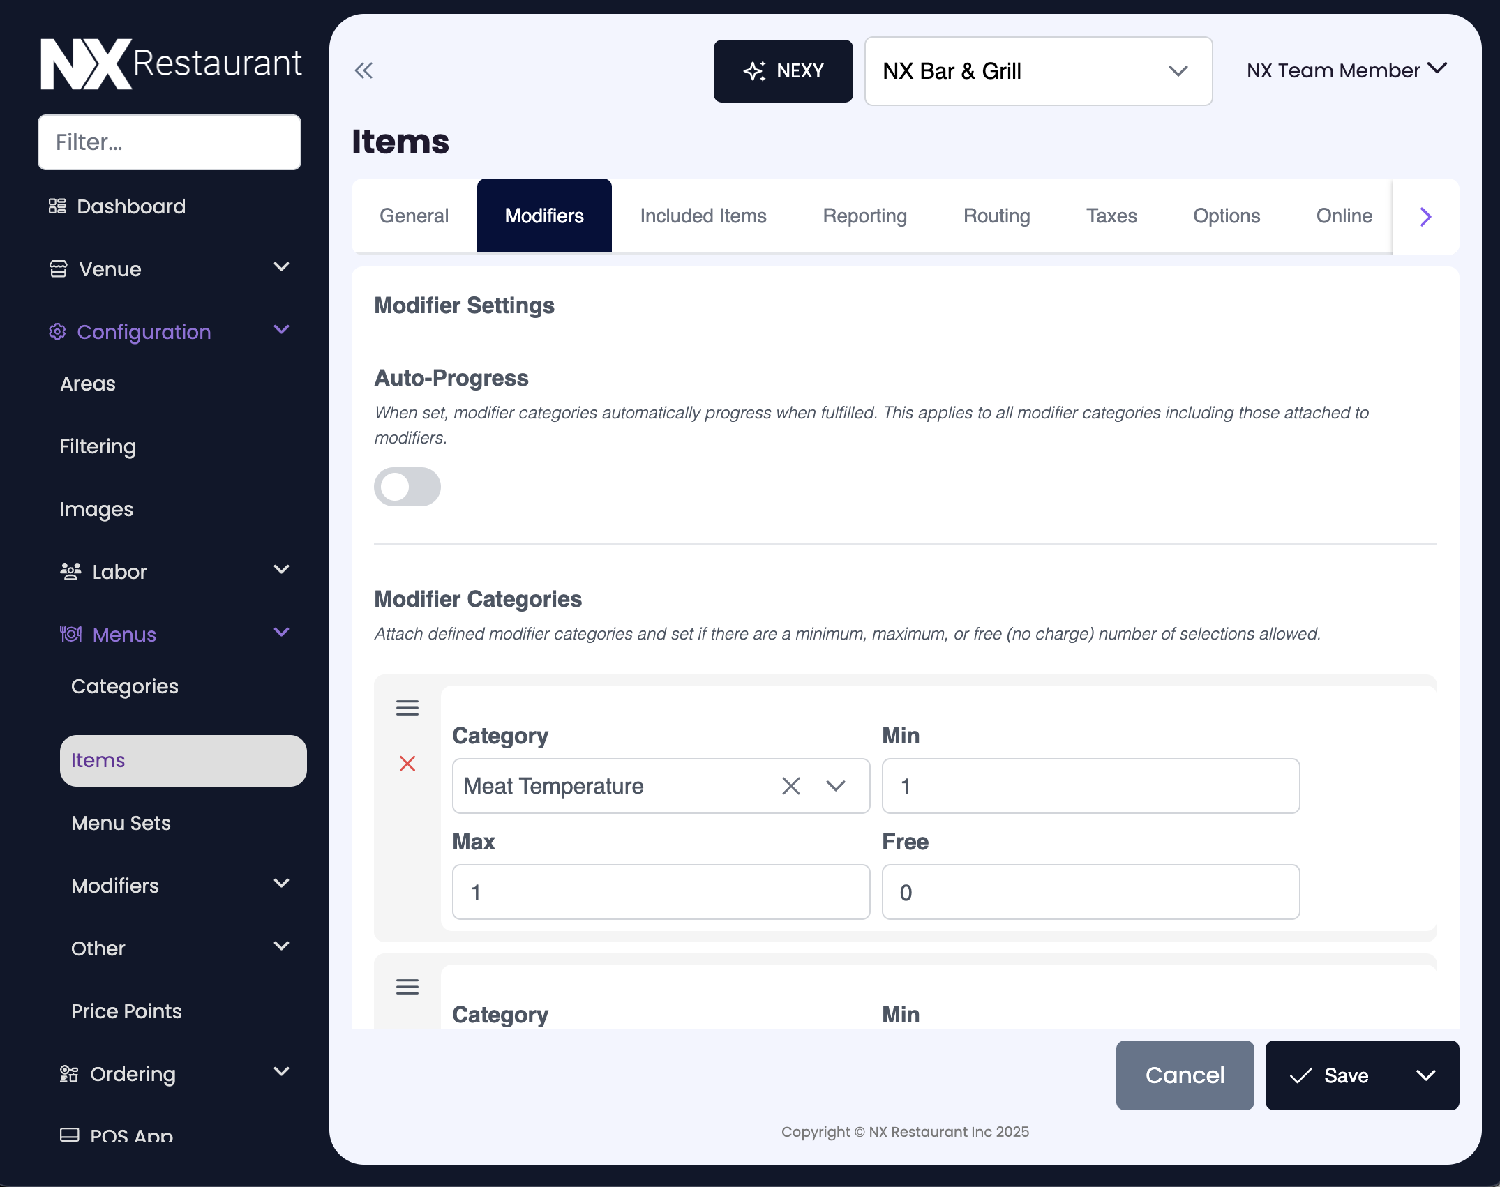Enable the Auto-Progress toggle
This screenshot has height=1187, width=1500.
pos(407,486)
